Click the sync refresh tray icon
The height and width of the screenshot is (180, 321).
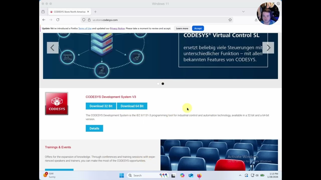246,175
